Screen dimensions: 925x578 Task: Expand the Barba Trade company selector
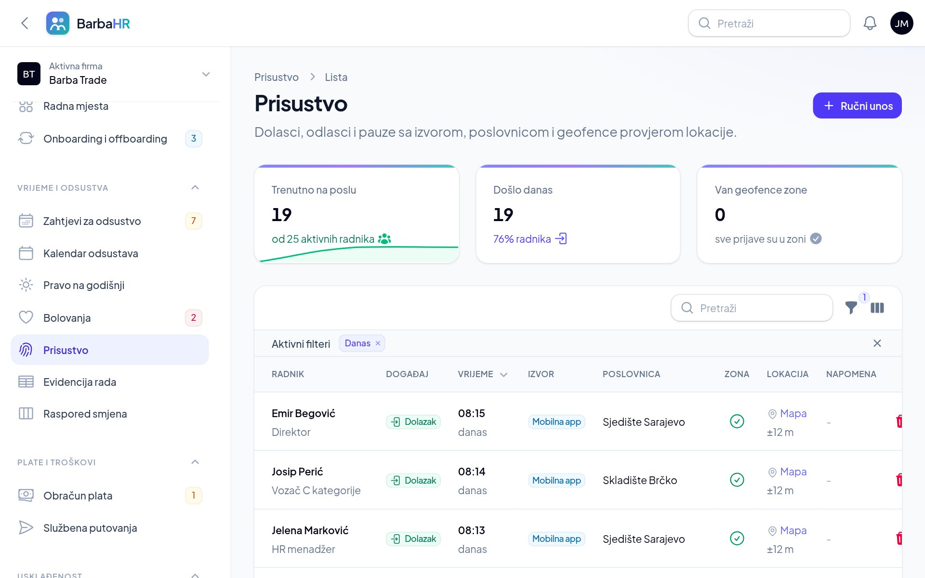(115, 74)
